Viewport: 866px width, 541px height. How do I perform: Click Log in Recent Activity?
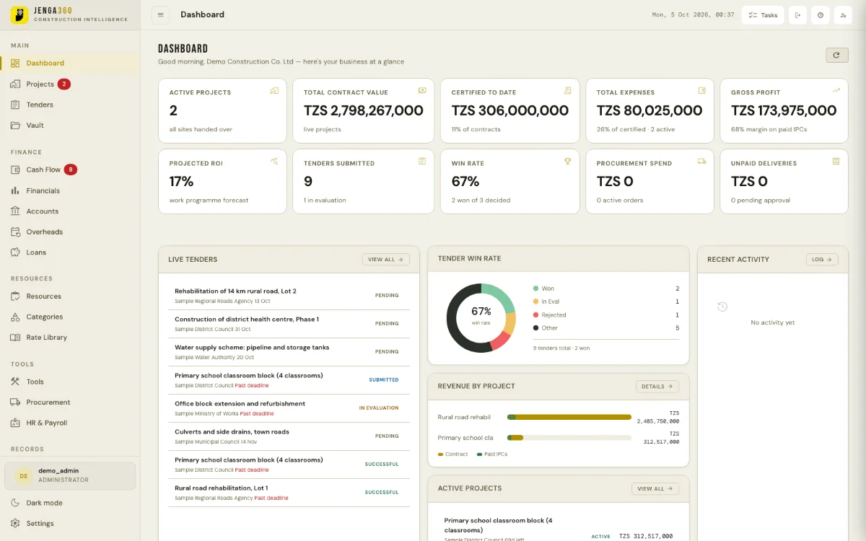[x=821, y=260]
